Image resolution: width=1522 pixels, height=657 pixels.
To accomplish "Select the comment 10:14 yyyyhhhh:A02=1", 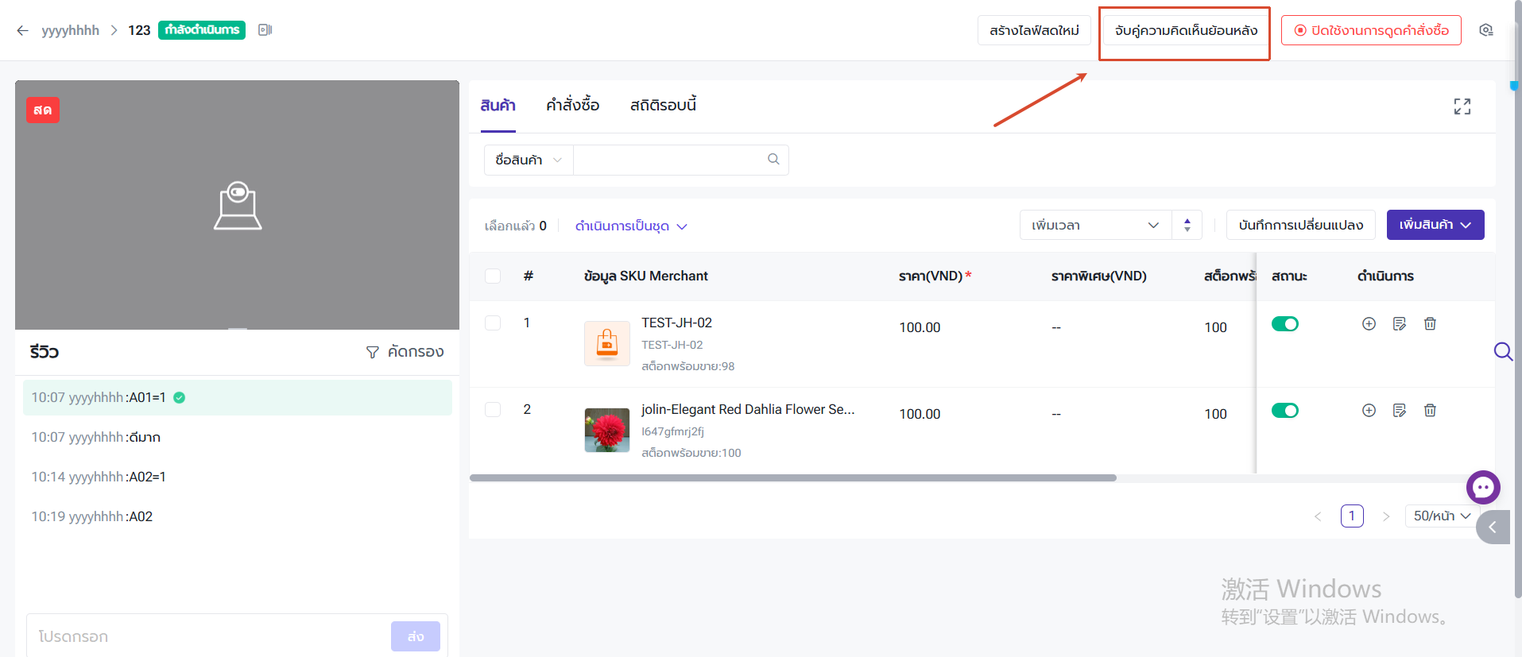I will pos(238,477).
